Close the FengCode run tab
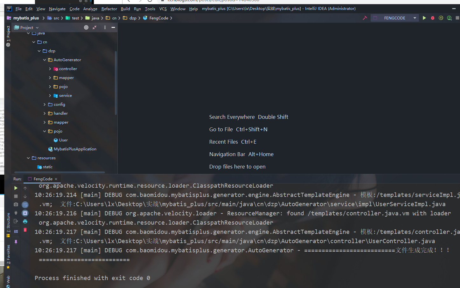Image resolution: width=460 pixels, height=288 pixels. point(56,179)
